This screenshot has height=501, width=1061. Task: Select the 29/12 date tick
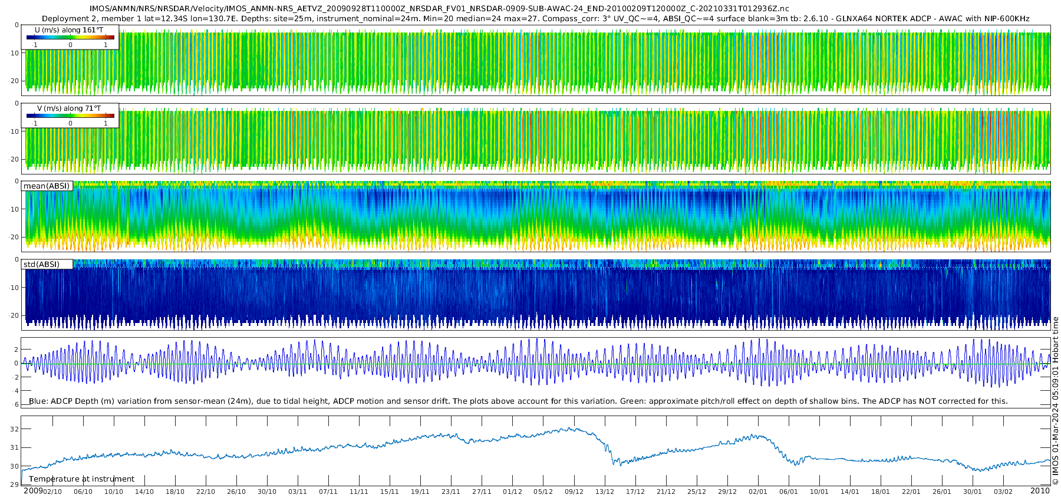click(727, 492)
